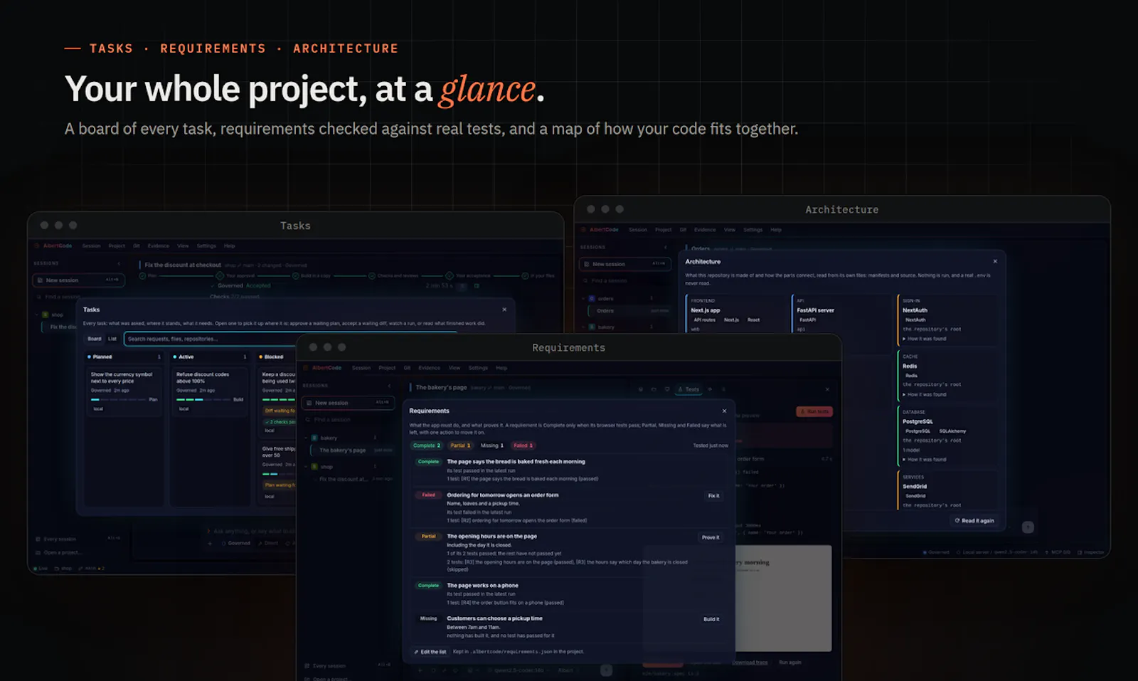This screenshot has height=681, width=1138.
Task: Click Build it for the pickup time requirement
Action: (711, 619)
